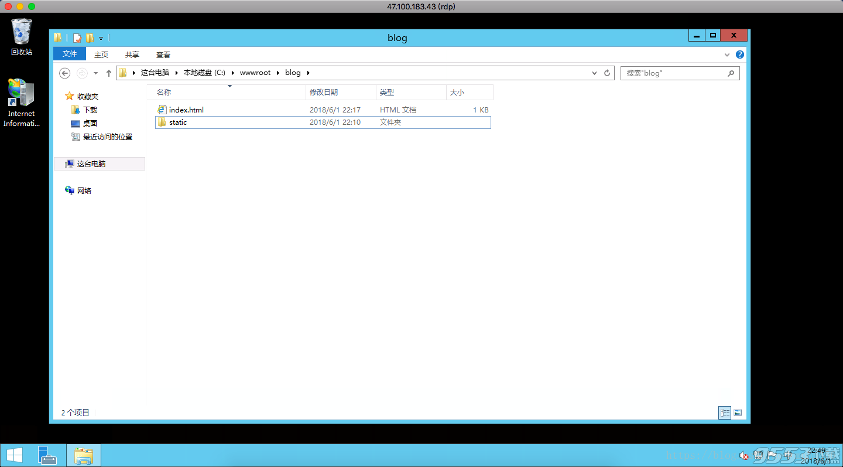Open the Windows Start button
843x467 pixels.
pyautogui.click(x=15, y=455)
